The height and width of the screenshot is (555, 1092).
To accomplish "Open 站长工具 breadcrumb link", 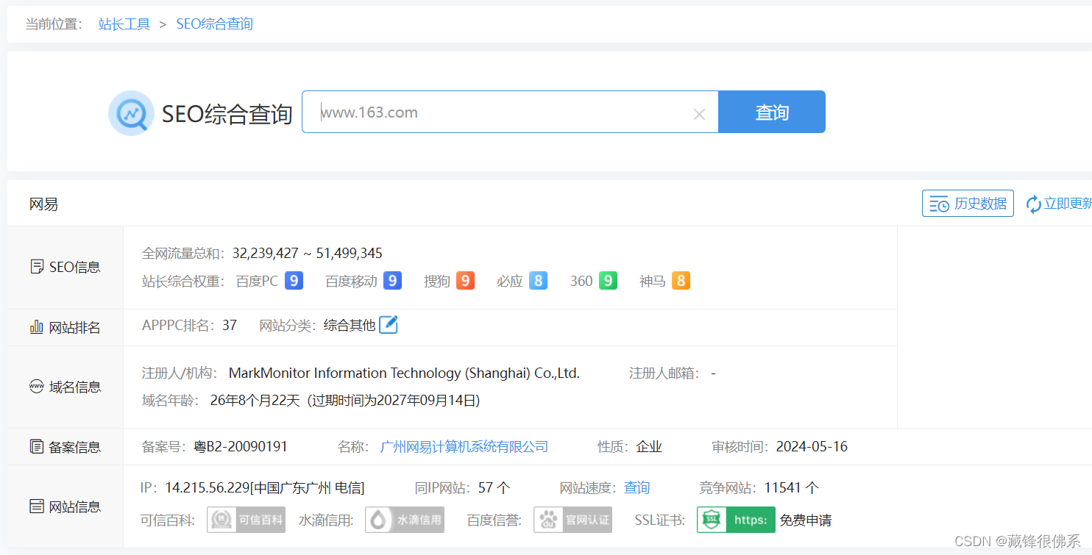I will pos(124,24).
